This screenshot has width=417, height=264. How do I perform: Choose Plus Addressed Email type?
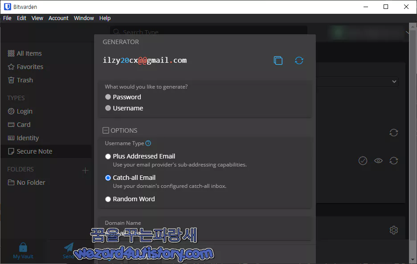[x=108, y=157]
